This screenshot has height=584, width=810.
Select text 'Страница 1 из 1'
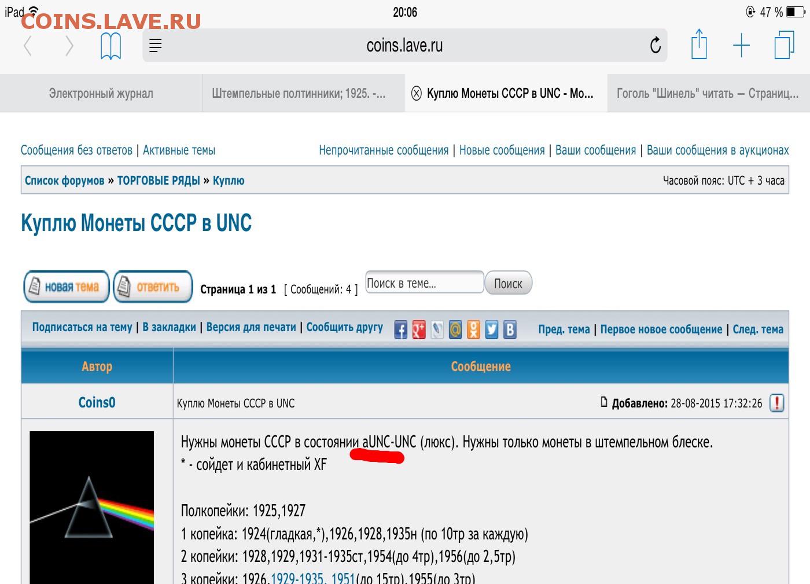238,289
